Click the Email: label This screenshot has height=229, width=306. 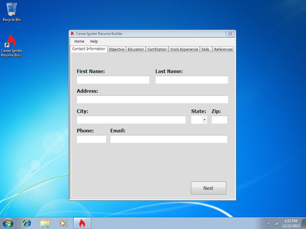tap(118, 131)
